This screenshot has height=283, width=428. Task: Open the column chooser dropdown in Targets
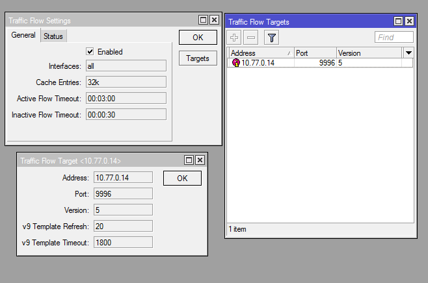coord(408,53)
